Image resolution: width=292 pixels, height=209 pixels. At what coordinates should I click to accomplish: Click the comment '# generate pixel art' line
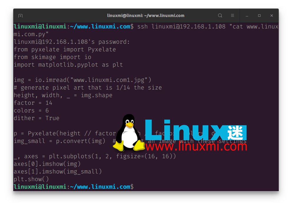click(x=88, y=87)
